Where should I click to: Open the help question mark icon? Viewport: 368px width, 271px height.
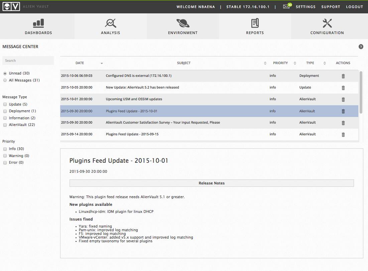pos(361,47)
